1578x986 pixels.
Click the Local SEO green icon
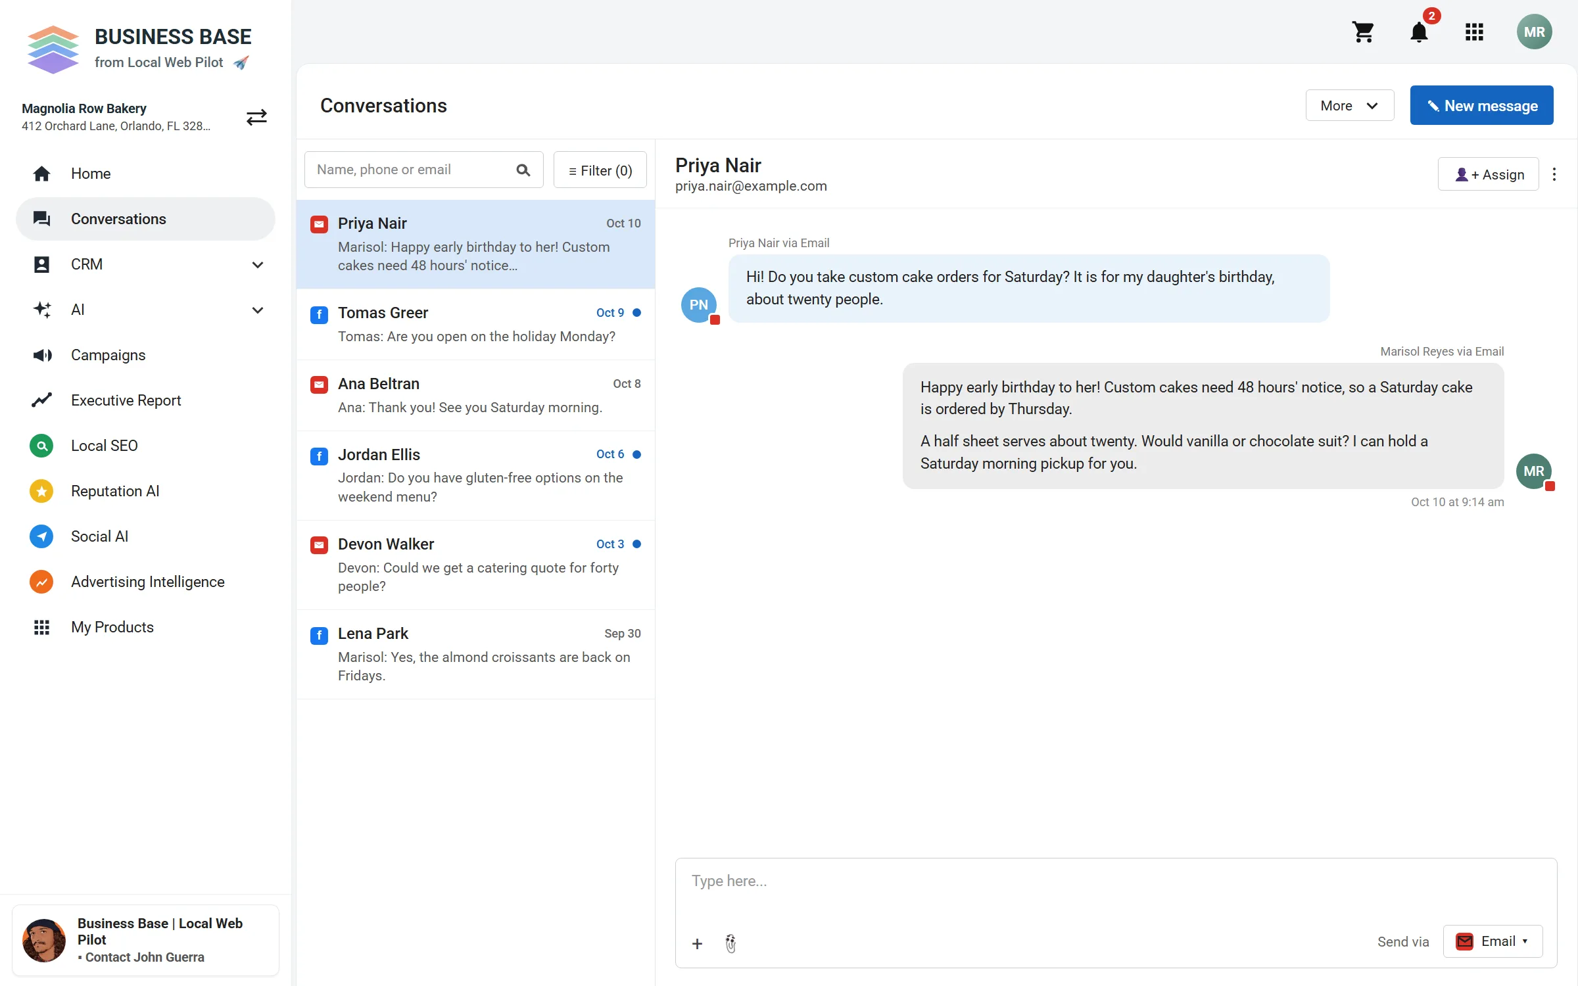pyautogui.click(x=41, y=446)
